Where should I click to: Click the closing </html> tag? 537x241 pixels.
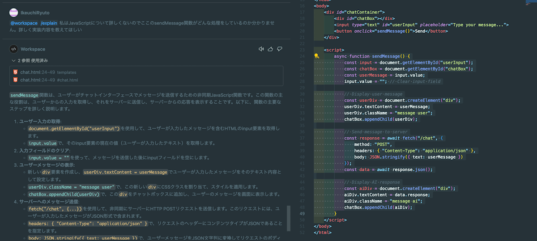(x=323, y=233)
